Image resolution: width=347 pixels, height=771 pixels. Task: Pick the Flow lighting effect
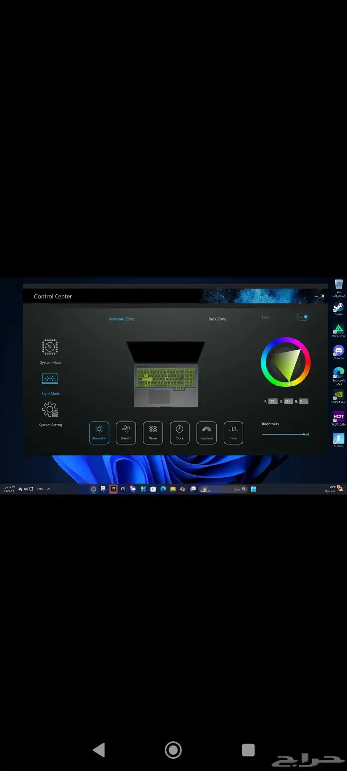[x=233, y=433]
